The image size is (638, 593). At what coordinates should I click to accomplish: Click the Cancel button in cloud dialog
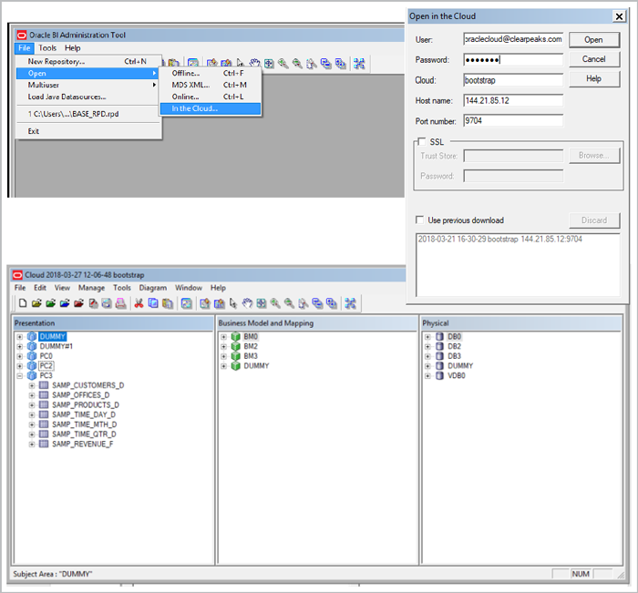click(x=594, y=59)
